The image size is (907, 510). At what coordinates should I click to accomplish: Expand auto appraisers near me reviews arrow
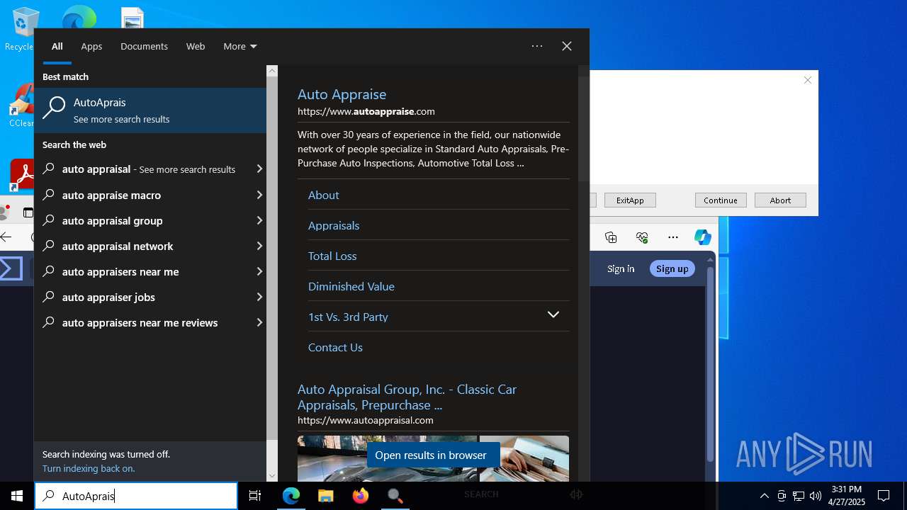[259, 322]
